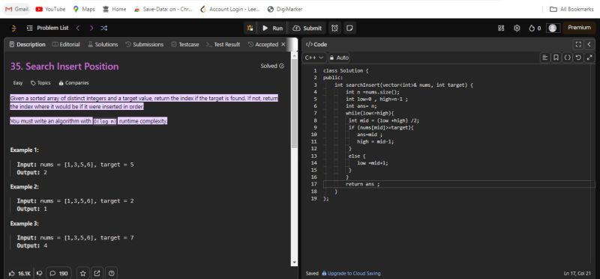The height and width of the screenshot is (279, 600).
Task: Go to the previous problem arrow
Action: 78,28
